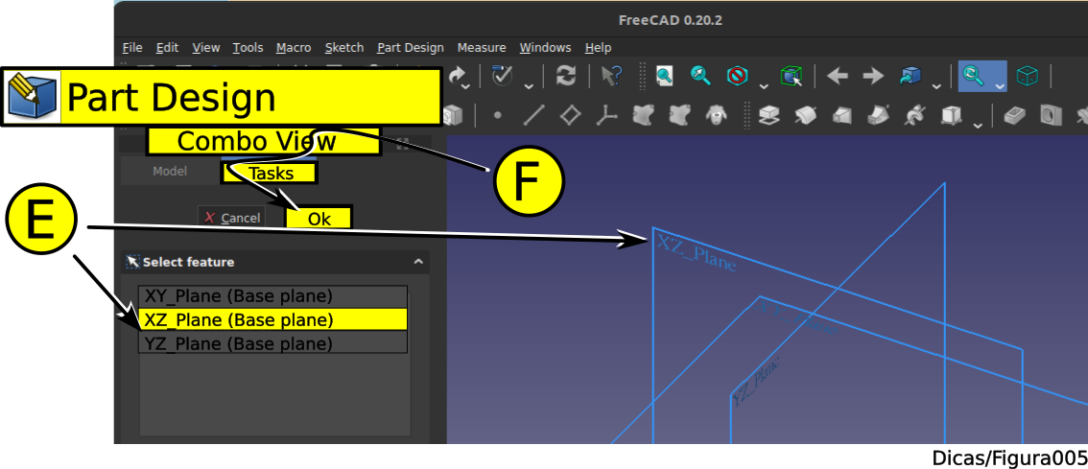This screenshot has width=1088, height=469.
Task: Open the Additive Primitive dropdown arrow
Action: [x=977, y=126]
